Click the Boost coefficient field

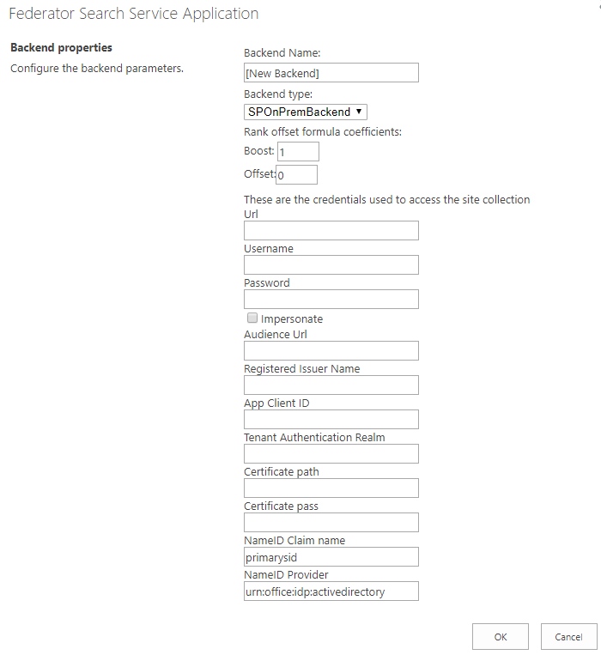298,152
